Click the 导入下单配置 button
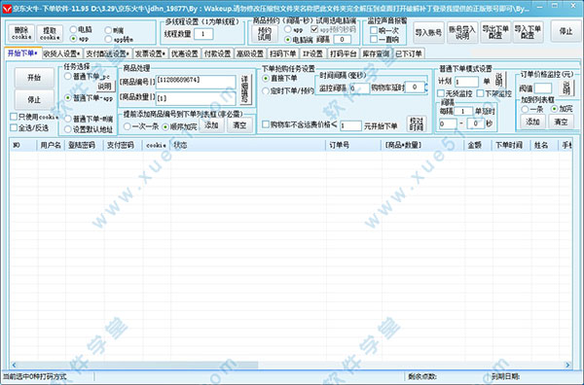 pos(528,32)
